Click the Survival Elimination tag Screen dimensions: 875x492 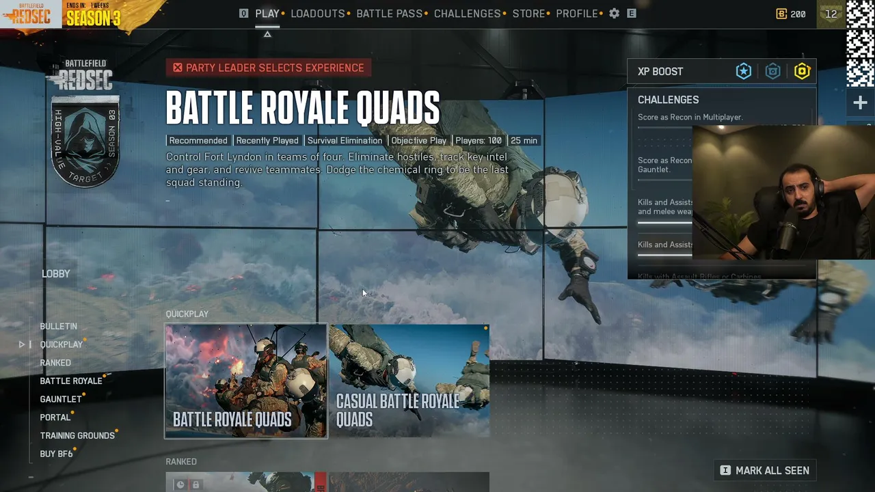[345, 140]
